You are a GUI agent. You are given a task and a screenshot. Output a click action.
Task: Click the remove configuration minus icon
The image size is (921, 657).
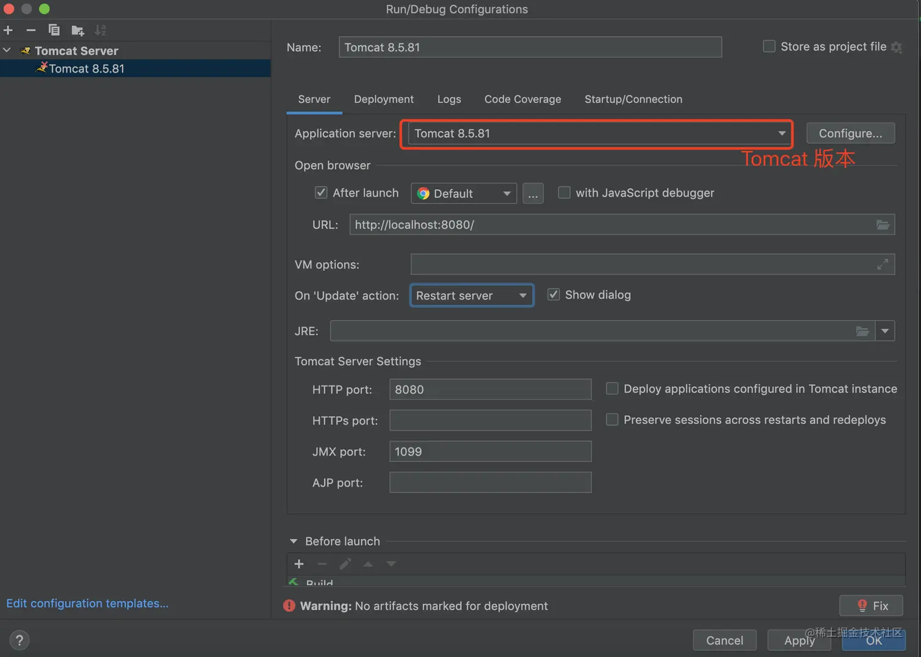click(31, 30)
